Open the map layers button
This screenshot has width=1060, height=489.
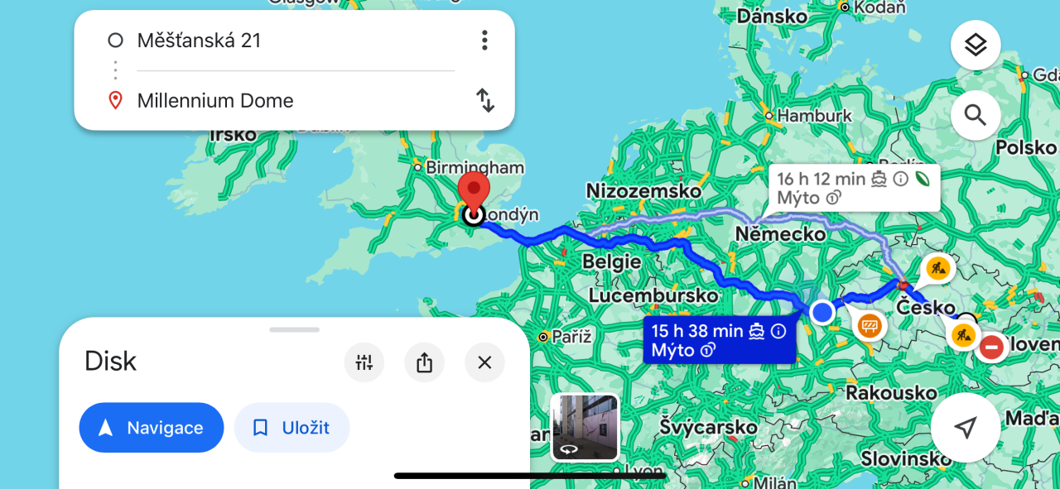[x=976, y=45]
